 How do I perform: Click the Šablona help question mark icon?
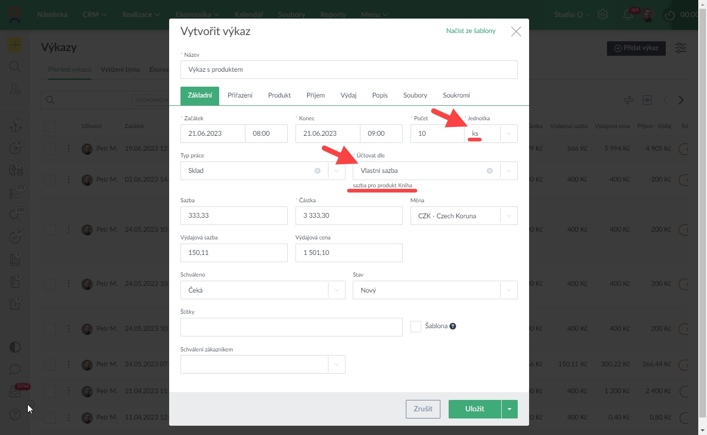453,326
